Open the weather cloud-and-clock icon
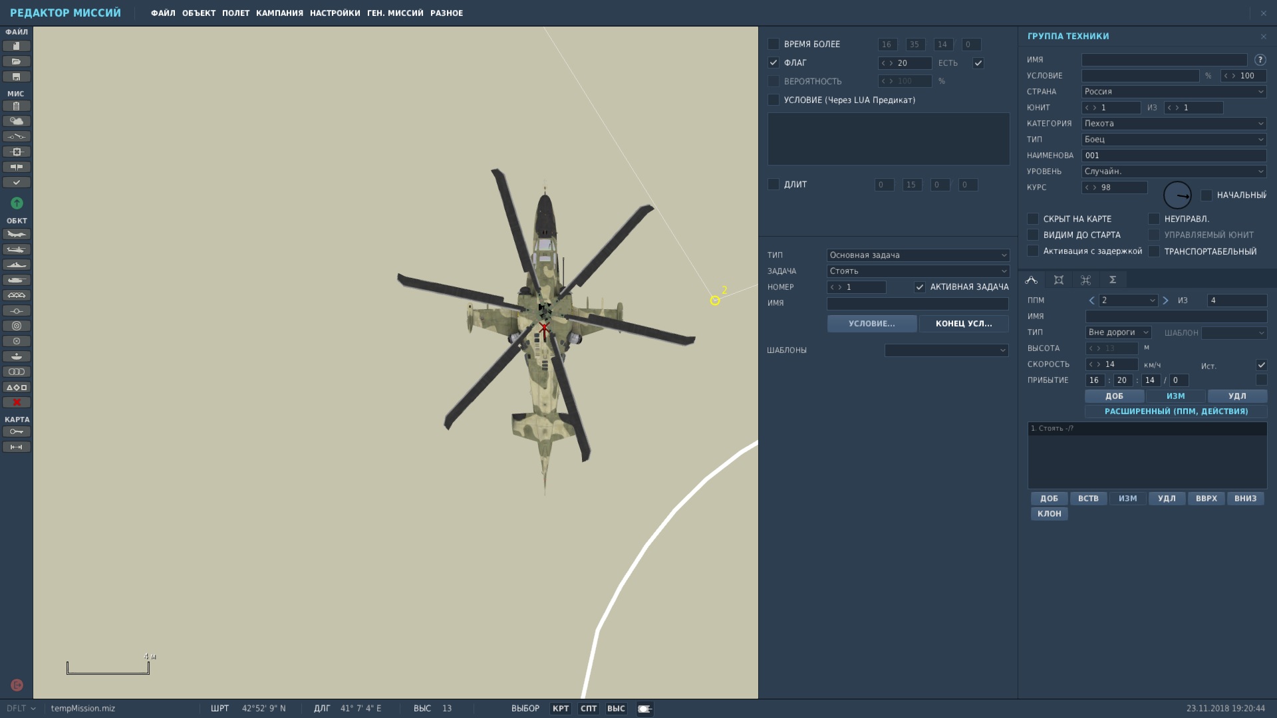 click(17, 121)
